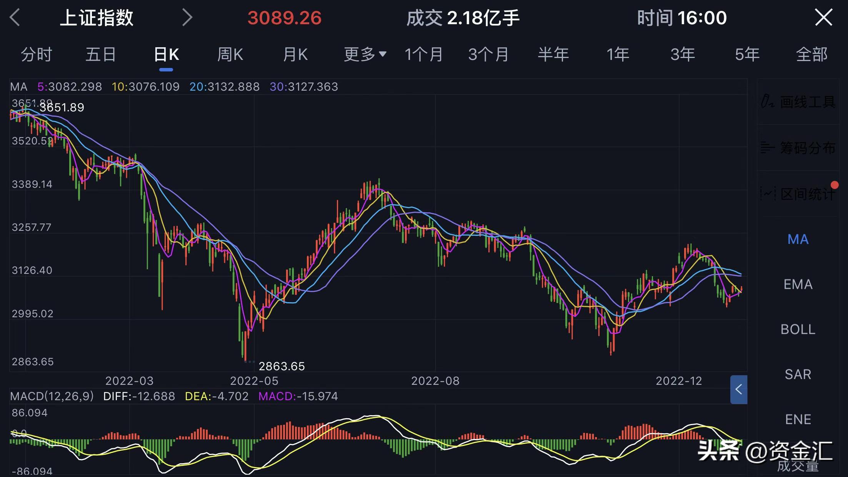
Task: Click the 3089.26 price display
Action: click(x=284, y=18)
